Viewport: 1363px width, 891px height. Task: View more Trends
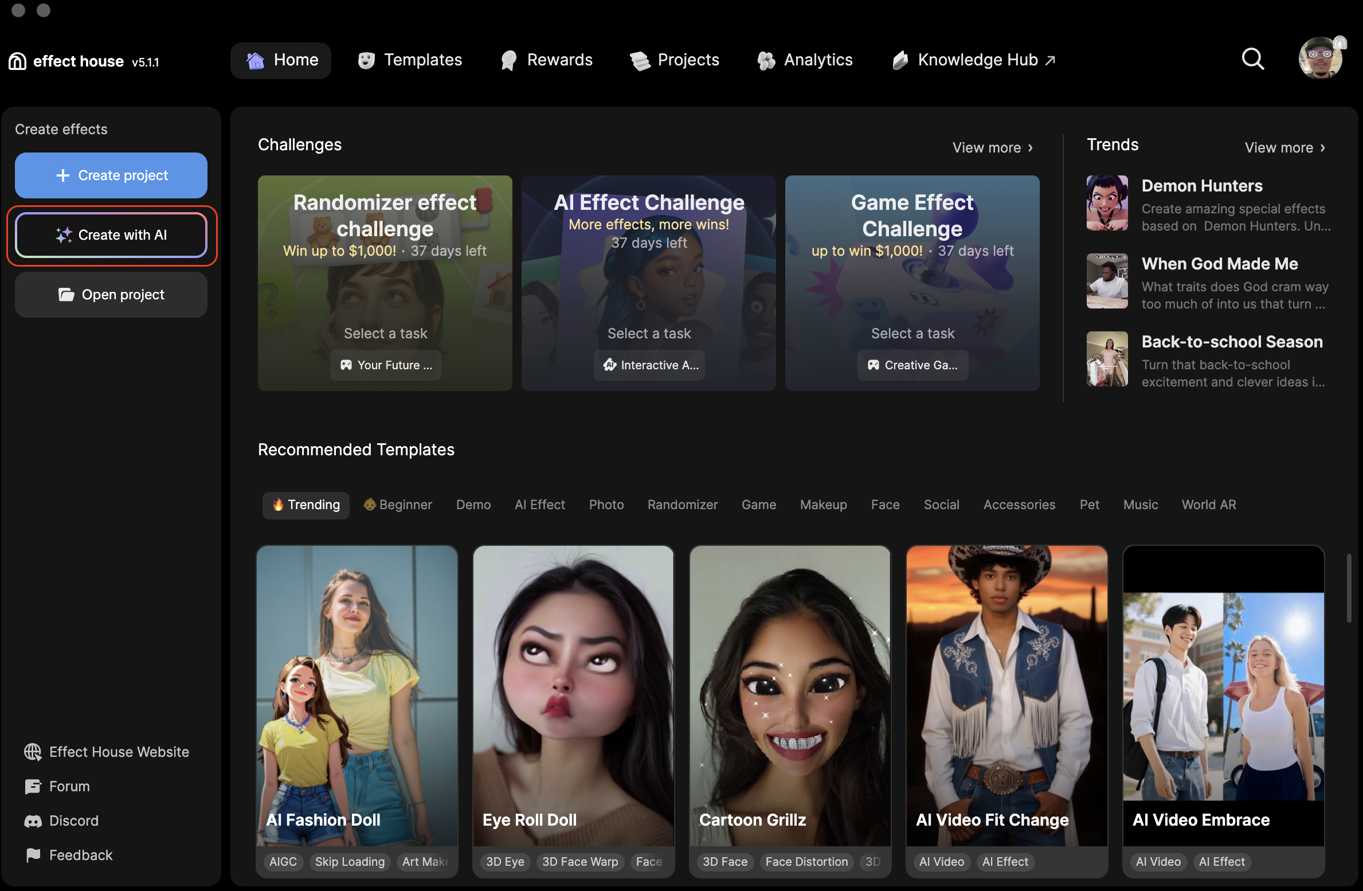tap(1285, 148)
